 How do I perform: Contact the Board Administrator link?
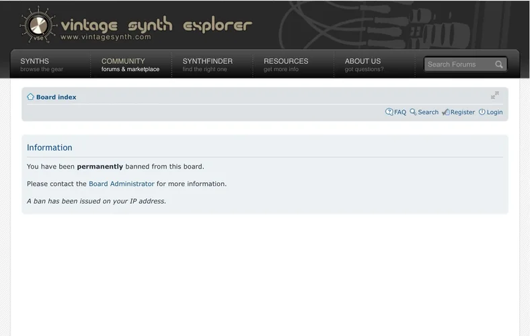tap(121, 183)
